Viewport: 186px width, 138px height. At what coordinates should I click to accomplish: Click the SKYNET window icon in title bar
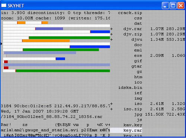click(x=4, y=6)
